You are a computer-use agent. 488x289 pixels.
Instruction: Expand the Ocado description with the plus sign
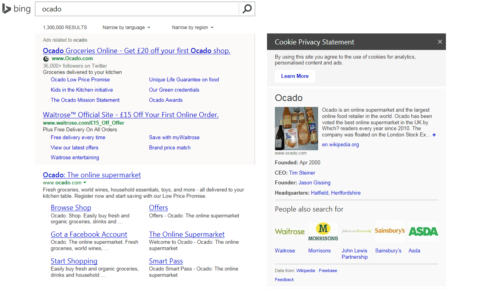tap(434, 135)
